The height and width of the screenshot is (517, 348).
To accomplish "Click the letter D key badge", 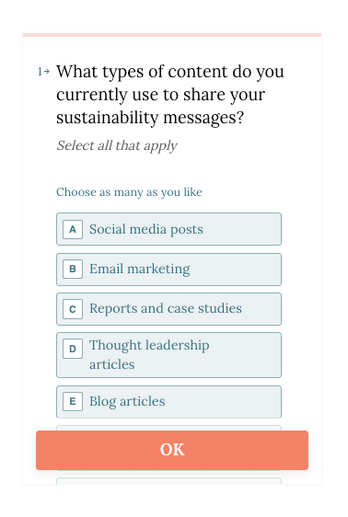I will pyautogui.click(x=73, y=349).
